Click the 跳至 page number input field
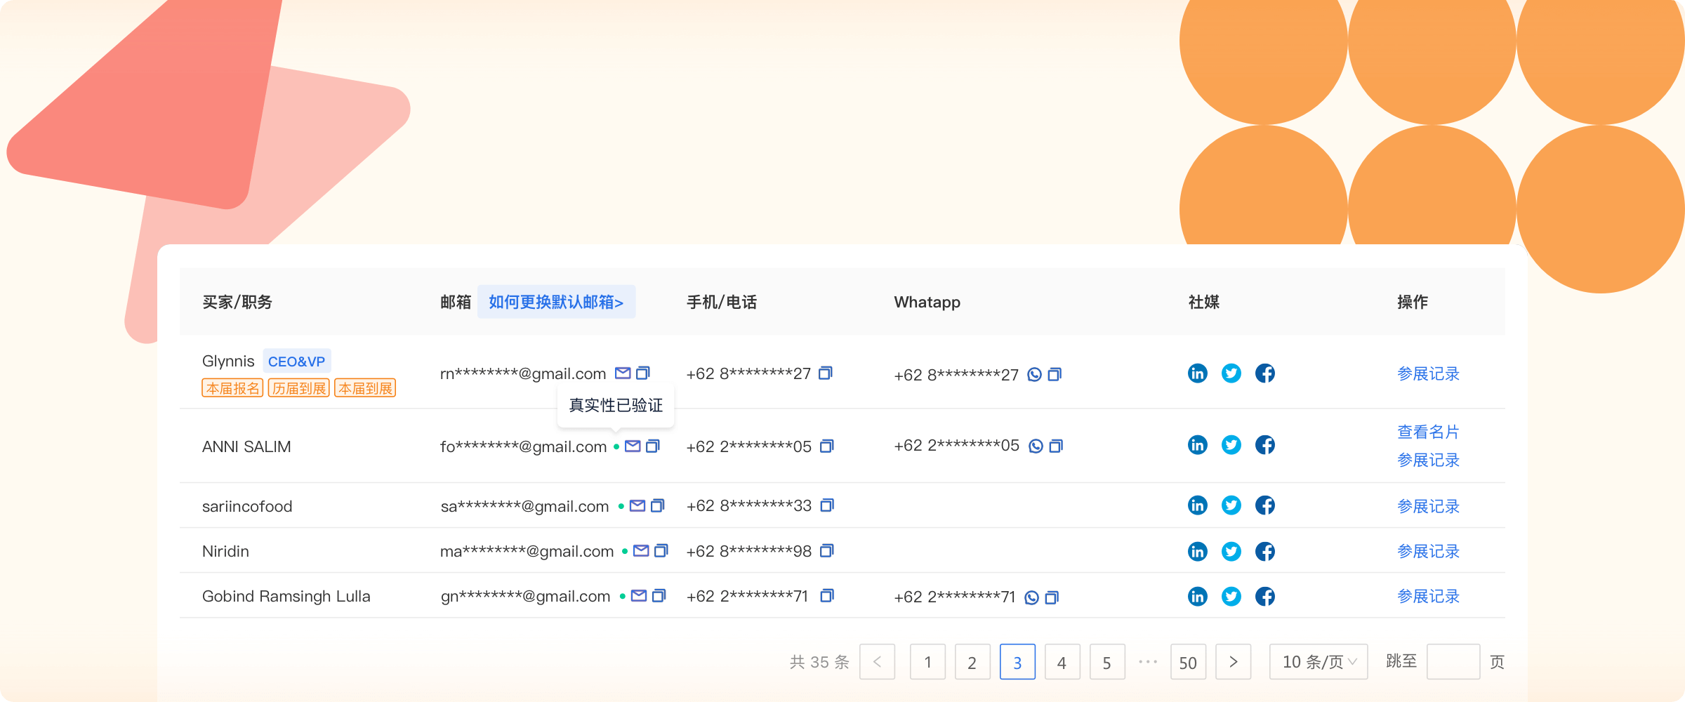Viewport: 1685px width, 702px height. pos(1453,661)
